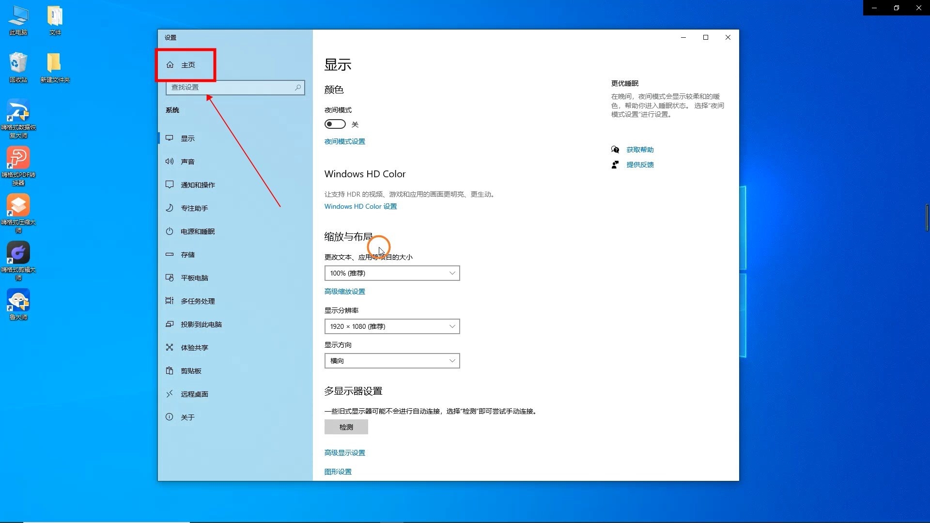Select the Display (显示) sidebar entry
This screenshot has width=930, height=523.
click(x=189, y=138)
